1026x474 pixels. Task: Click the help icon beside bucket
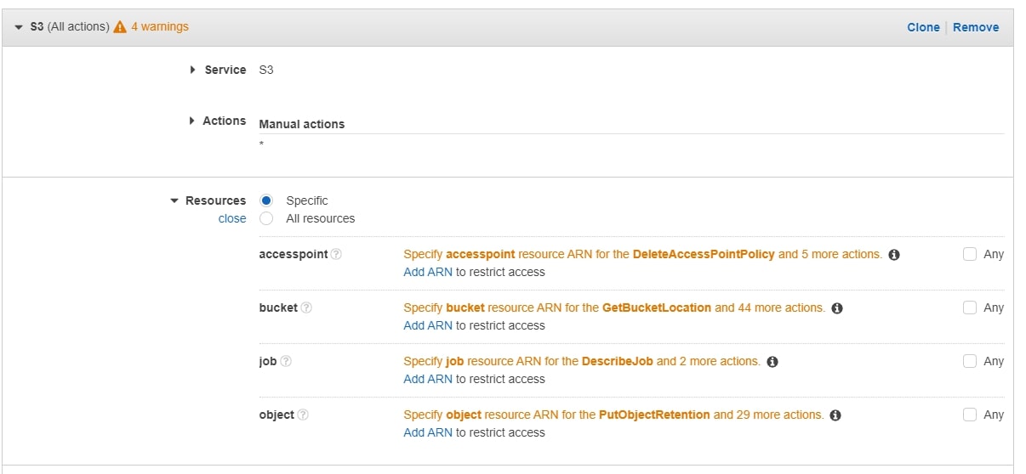[x=306, y=308]
